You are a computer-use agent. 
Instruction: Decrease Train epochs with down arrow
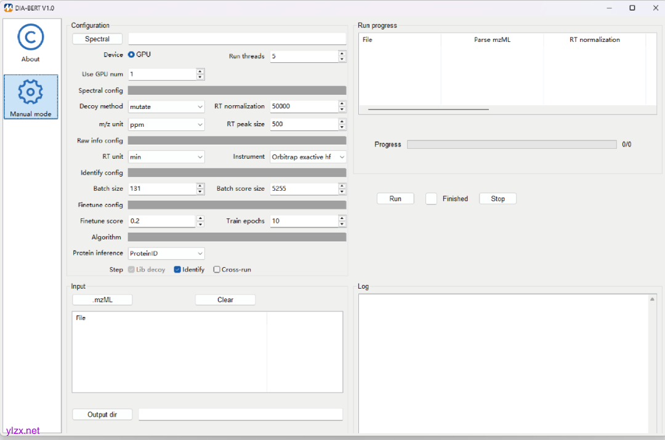342,224
